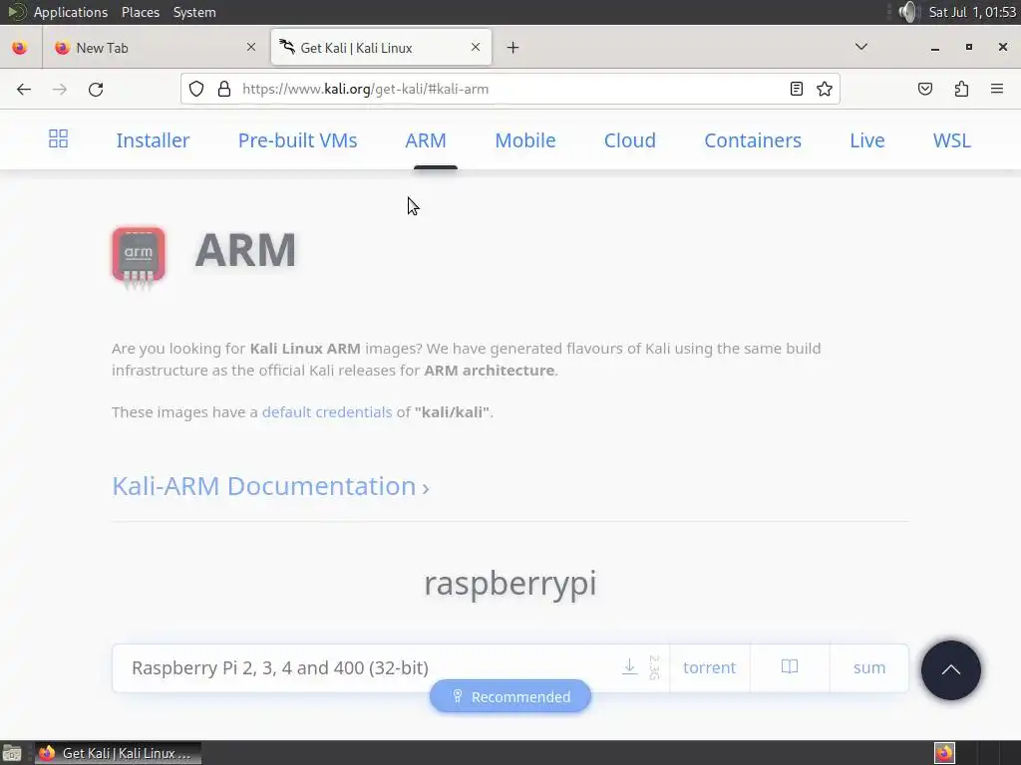Click the Raspberry Pi torrent link
This screenshot has width=1021, height=765.
coord(709,668)
